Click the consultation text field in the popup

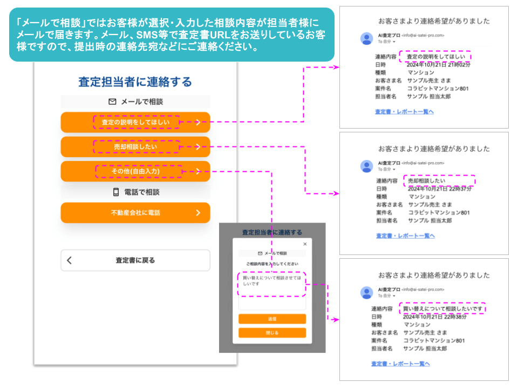[271, 290]
